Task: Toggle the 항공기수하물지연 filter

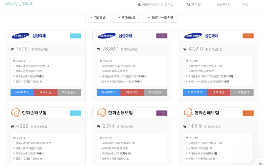Action: [x=160, y=18]
